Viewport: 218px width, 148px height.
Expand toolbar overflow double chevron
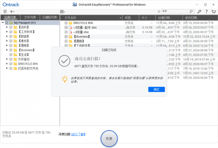tap(159, 12)
